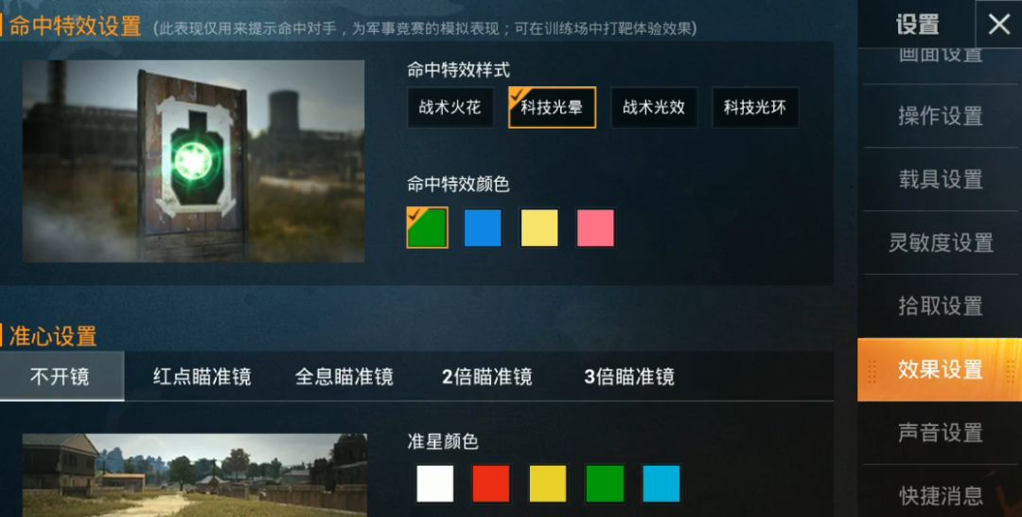The image size is (1022, 517).
Task: Switch to the 全息瞄准镜 tab
Action: point(344,377)
